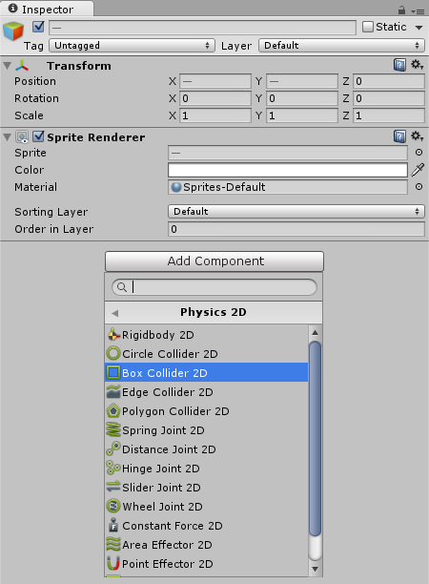
Task: Open the white Color swatch
Action: coord(288,170)
